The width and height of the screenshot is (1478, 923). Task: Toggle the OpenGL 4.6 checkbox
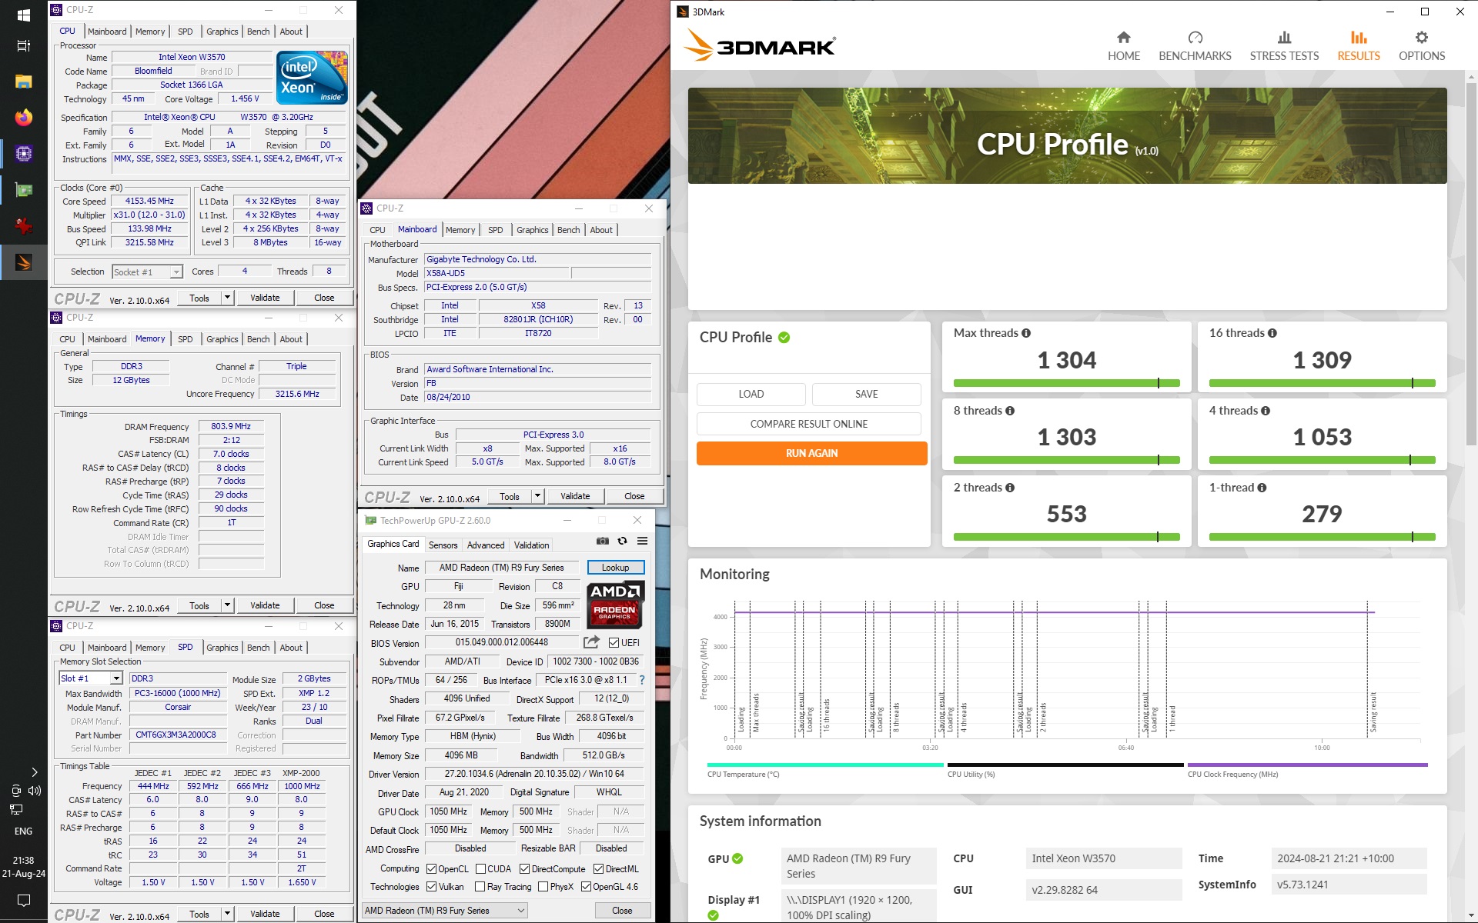586,887
